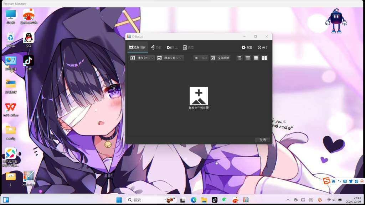The width and height of the screenshot is (365, 205).
Task: Select the folder named 3
Action: tap(10, 179)
